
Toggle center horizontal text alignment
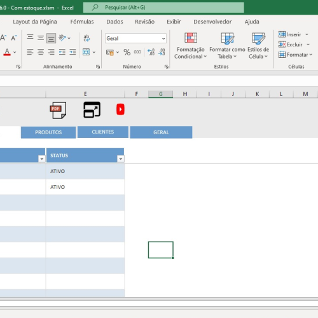(x=41, y=52)
